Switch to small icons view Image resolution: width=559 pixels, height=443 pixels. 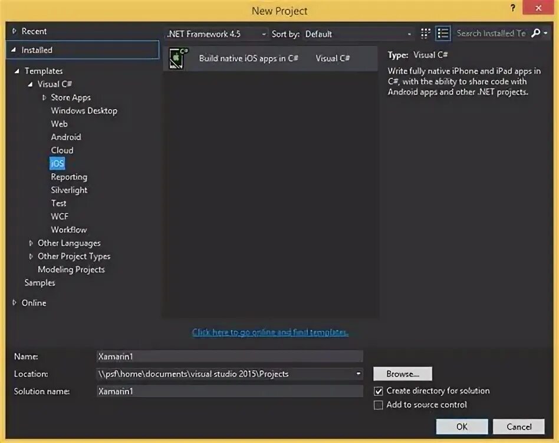pos(425,34)
